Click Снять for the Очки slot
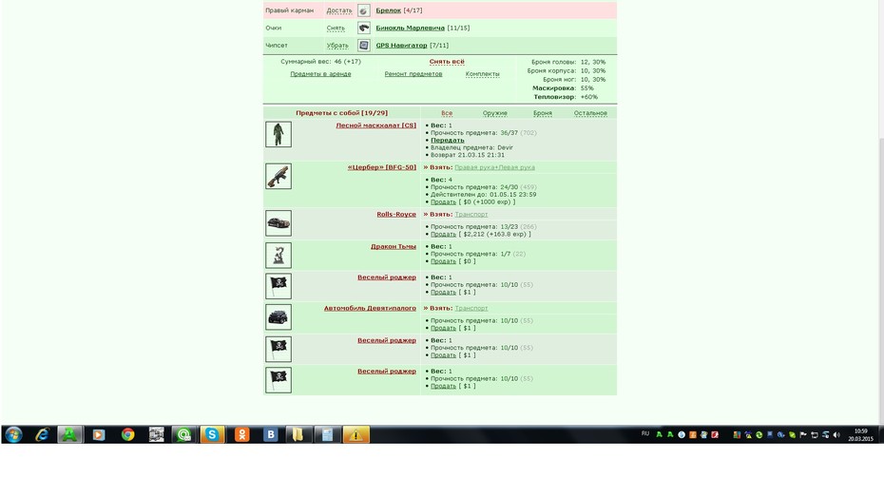The height and width of the screenshot is (497, 884). point(336,29)
